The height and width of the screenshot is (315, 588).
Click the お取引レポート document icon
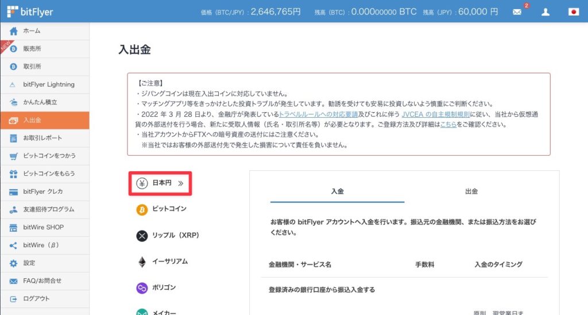[14, 138]
